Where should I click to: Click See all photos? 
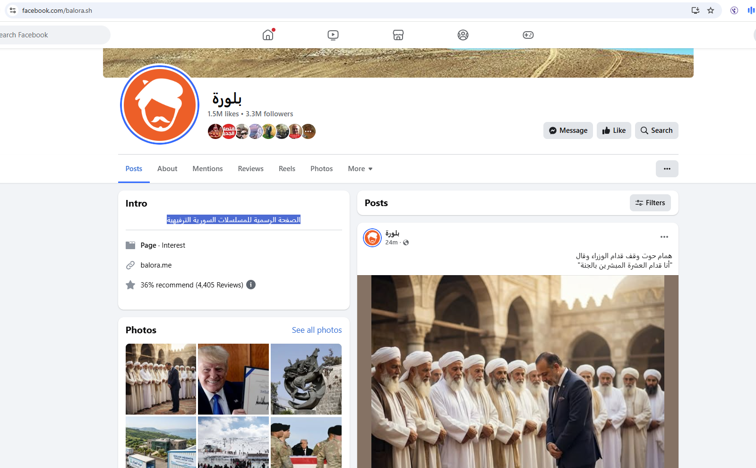coord(317,329)
